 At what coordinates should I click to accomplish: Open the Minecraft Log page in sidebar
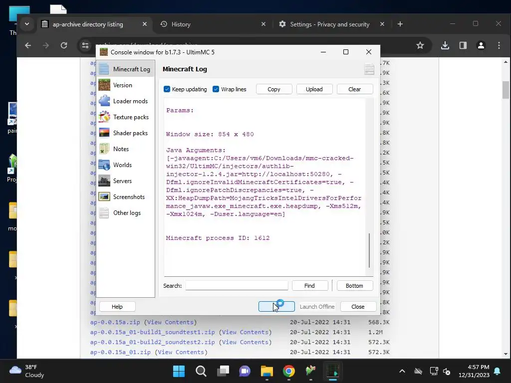pos(126,69)
